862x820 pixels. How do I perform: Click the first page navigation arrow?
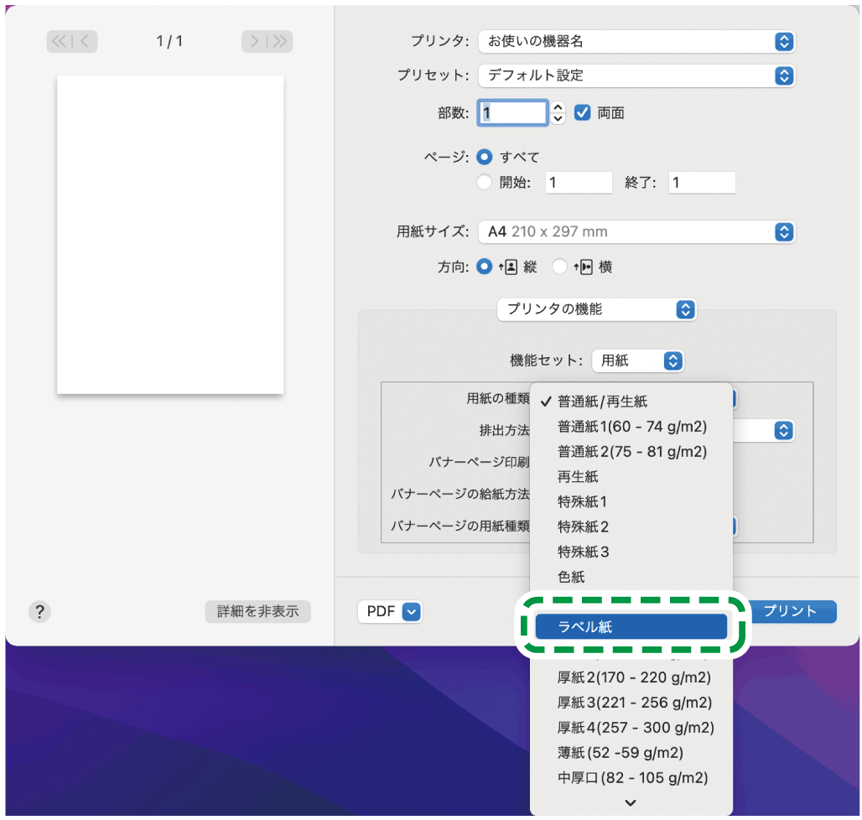pyautogui.click(x=59, y=42)
